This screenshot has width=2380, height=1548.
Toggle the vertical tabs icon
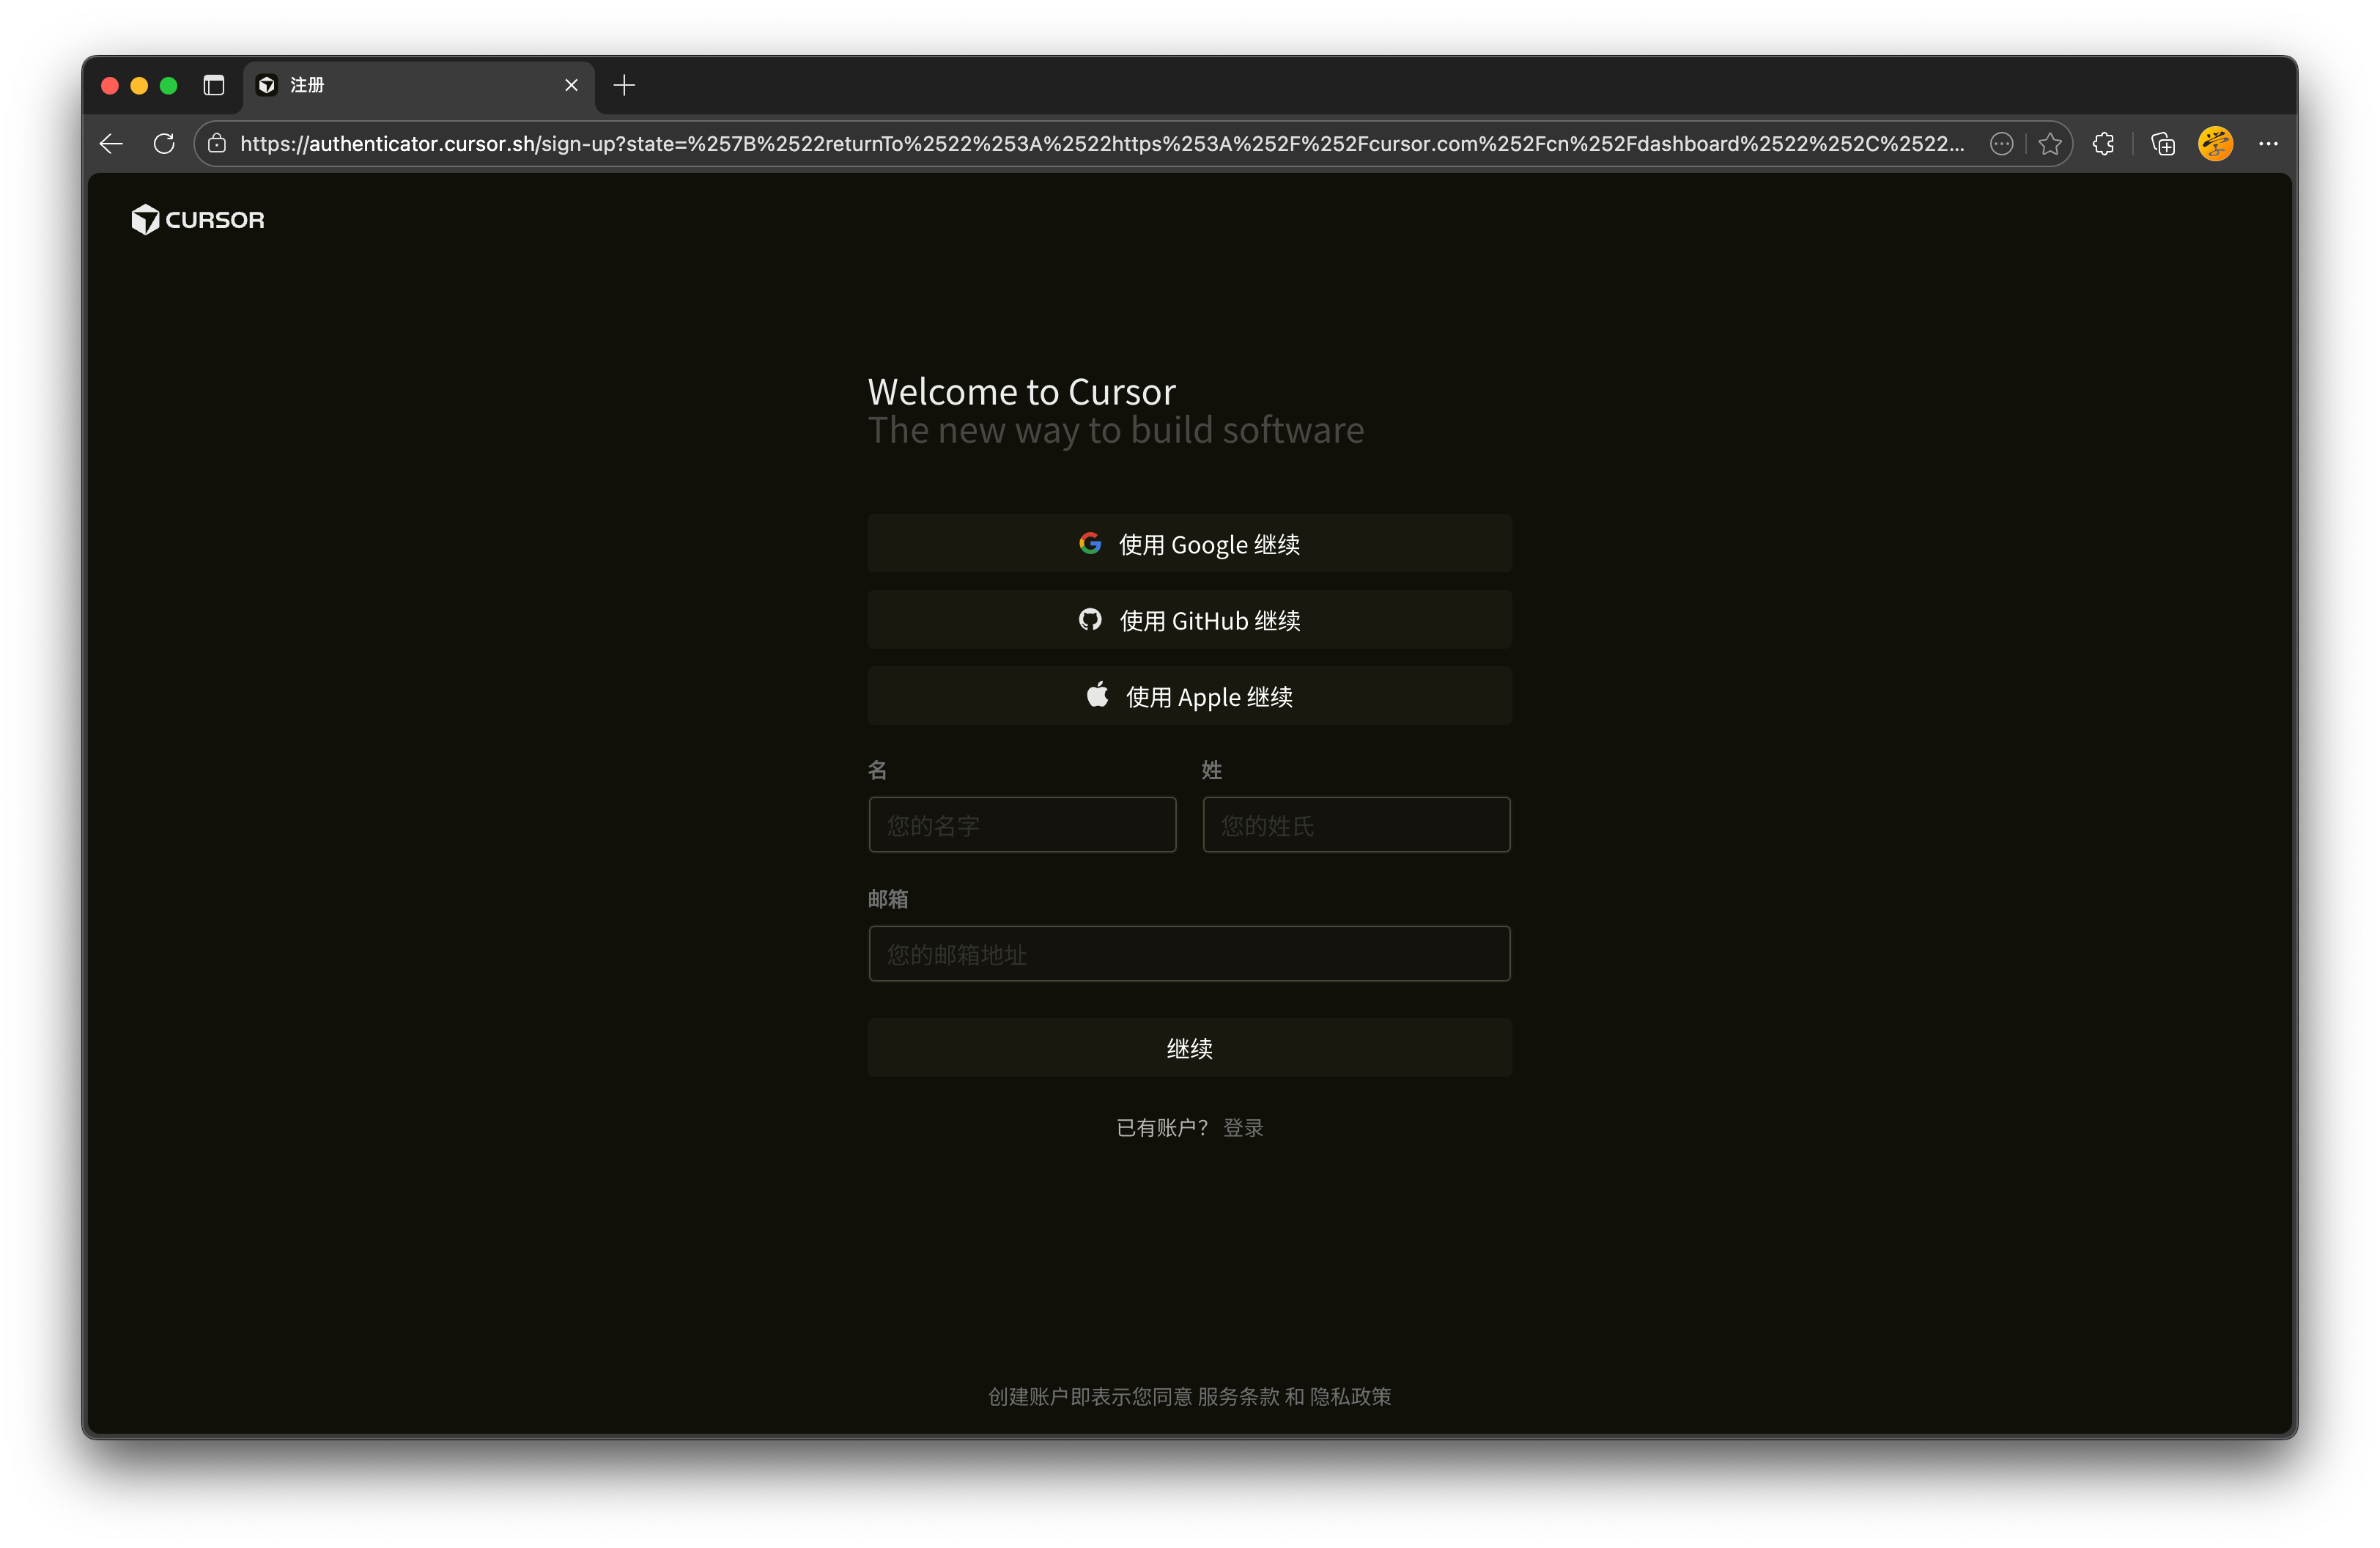(214, 86)
